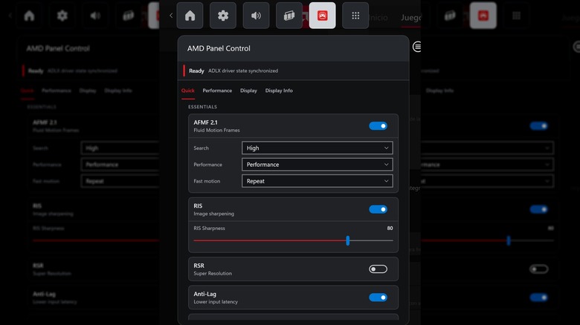Viewport: 580px width, 325px height.
Task: Click RIS Sharpness value 80
Action: point(390,229)
